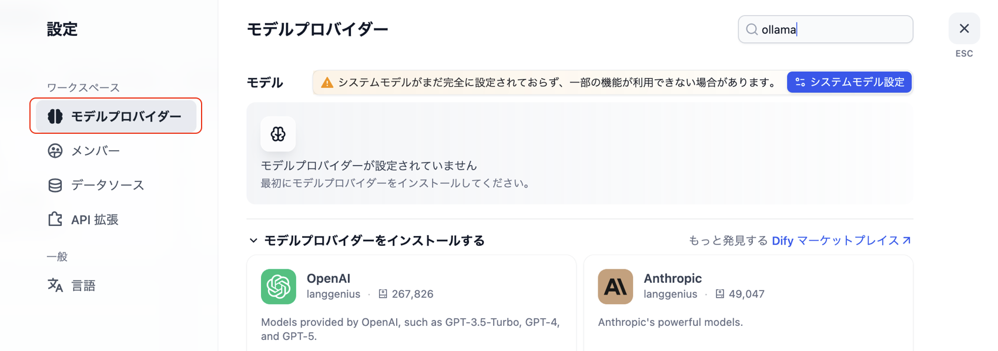
Task: Open the Dify マーケットプレイス link
Action: point(842,241)
